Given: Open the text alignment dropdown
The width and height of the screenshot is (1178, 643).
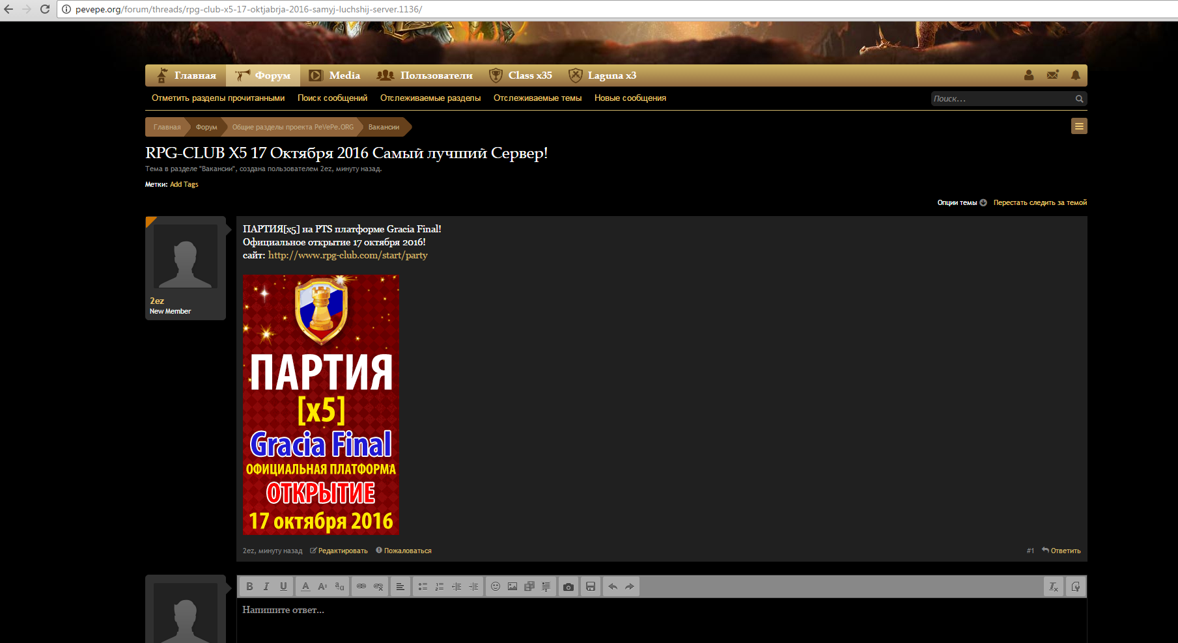Looking at the screenshot, I should tap(400, 586).
